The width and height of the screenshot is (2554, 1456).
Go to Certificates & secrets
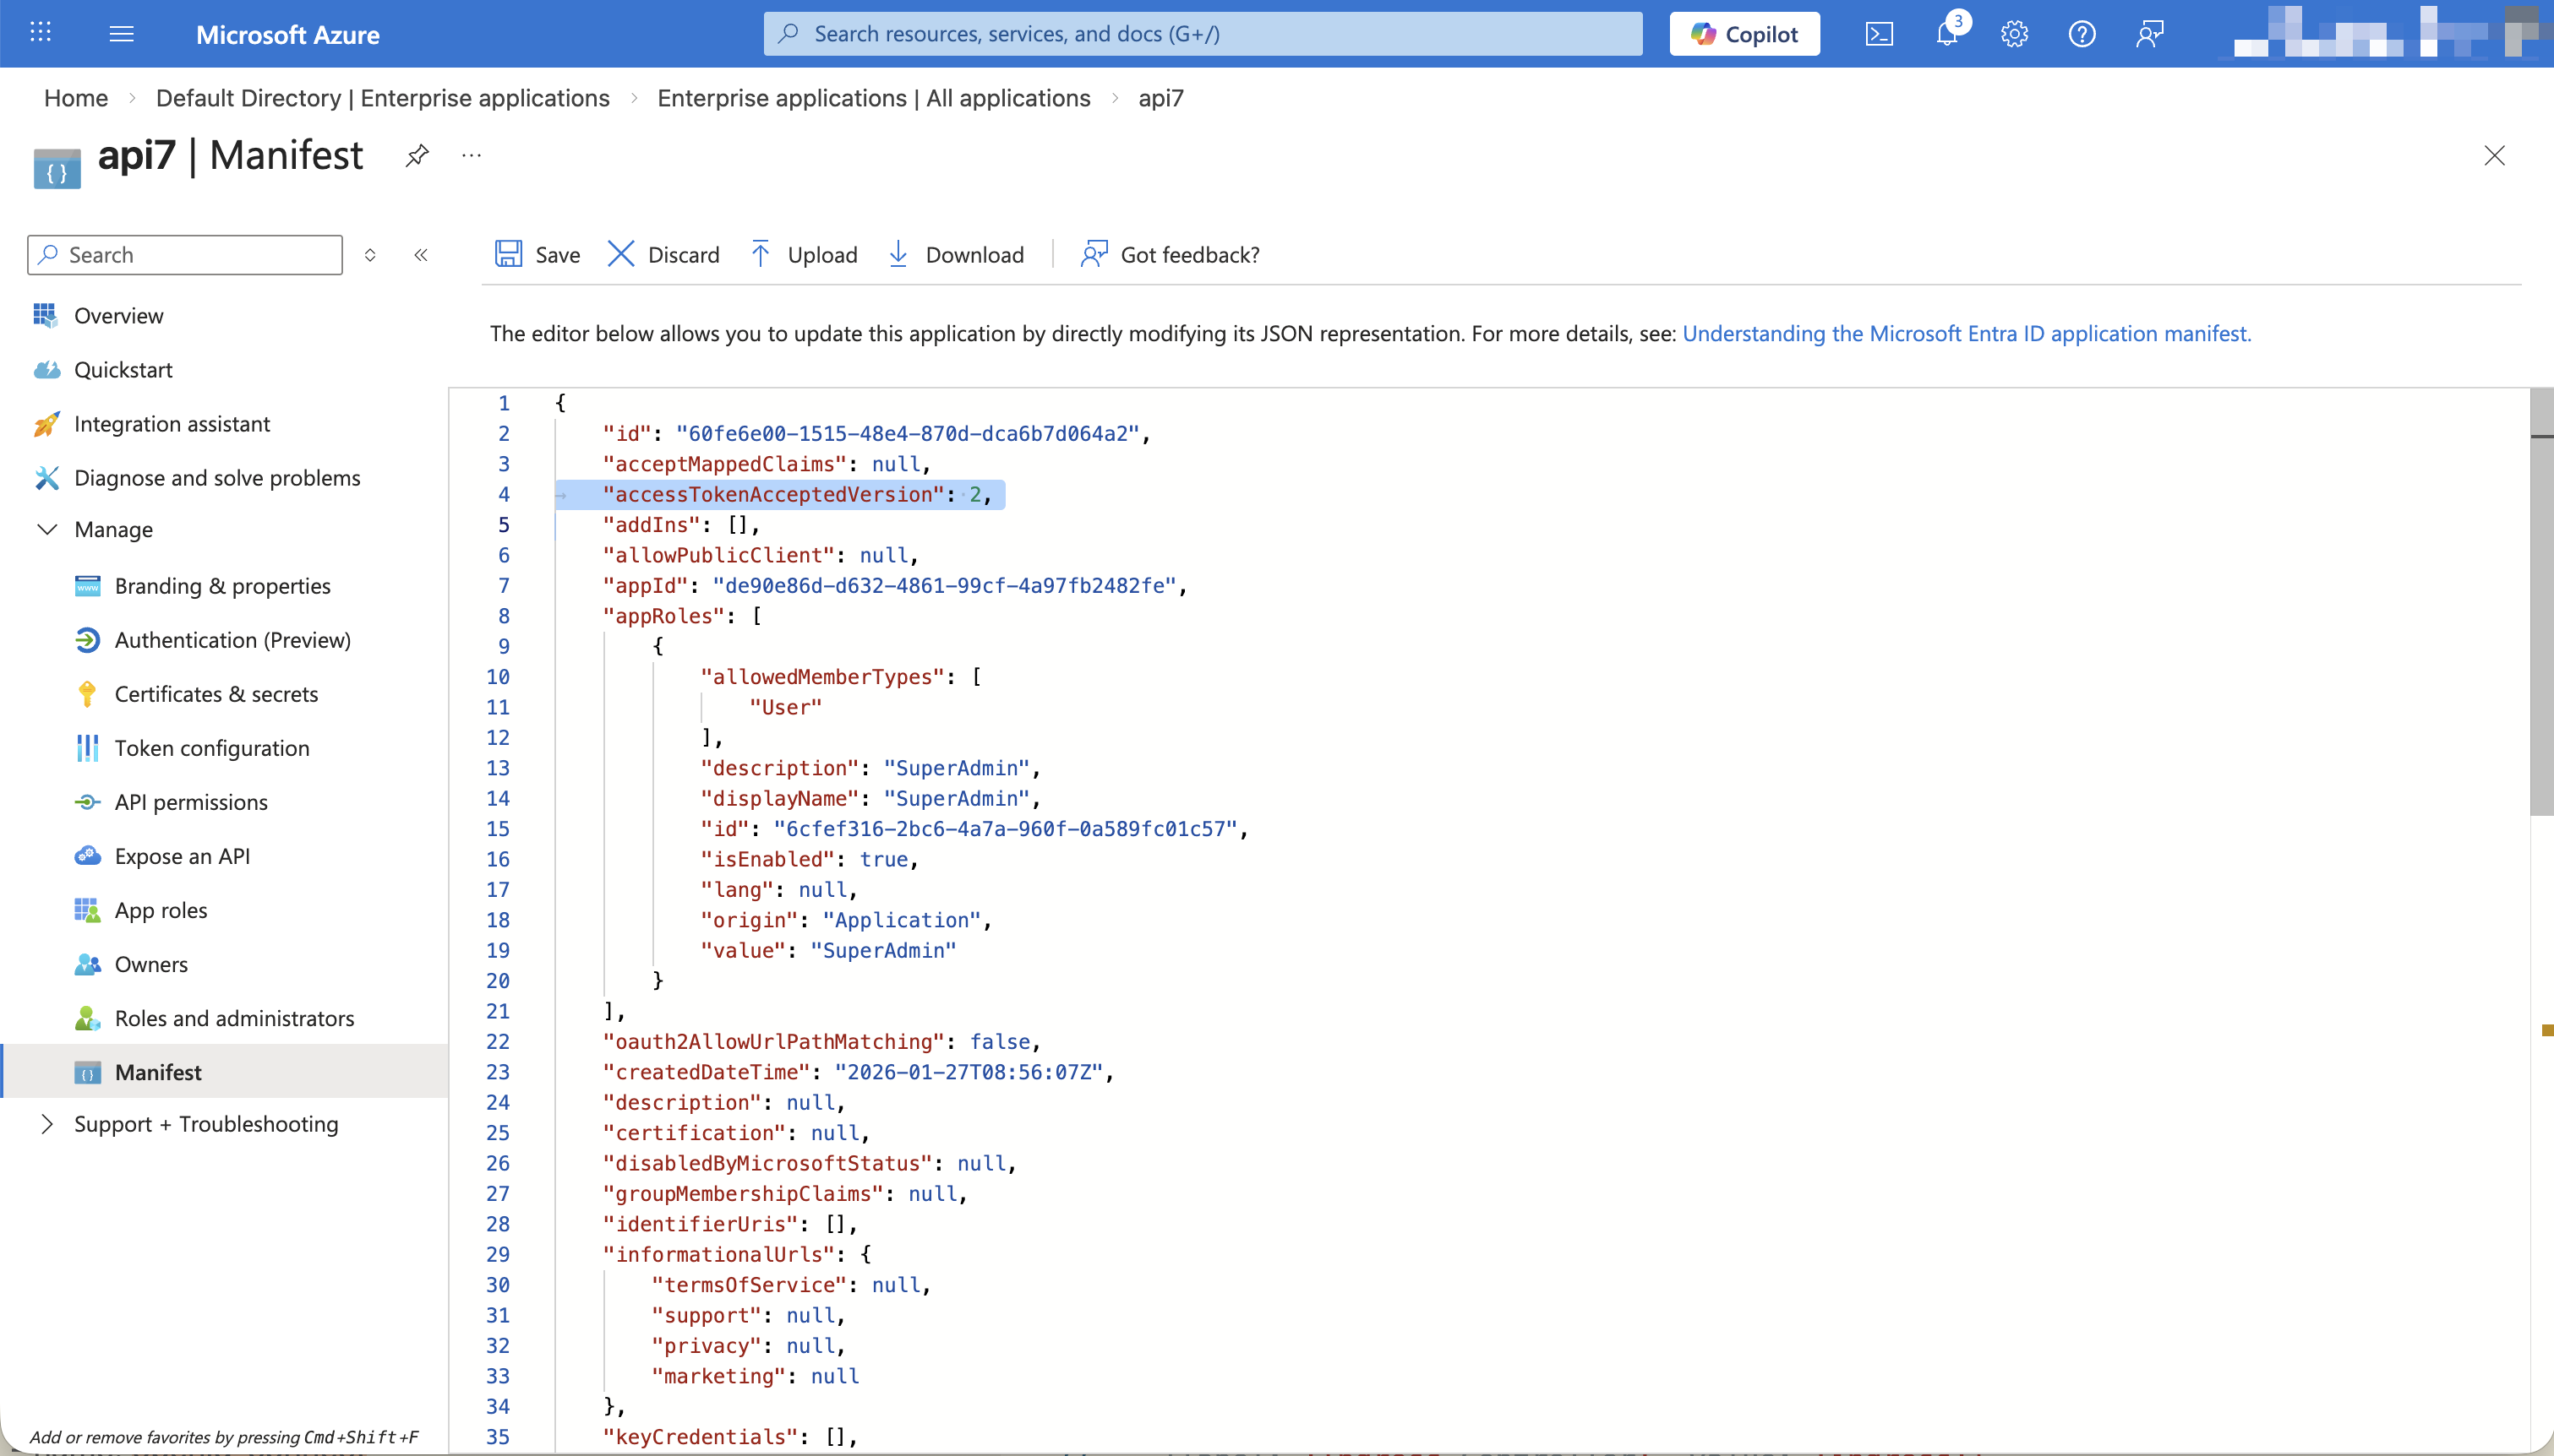click(216, 694)
